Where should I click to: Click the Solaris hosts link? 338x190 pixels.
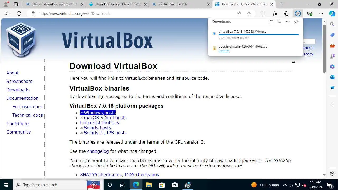click(96, 128)
